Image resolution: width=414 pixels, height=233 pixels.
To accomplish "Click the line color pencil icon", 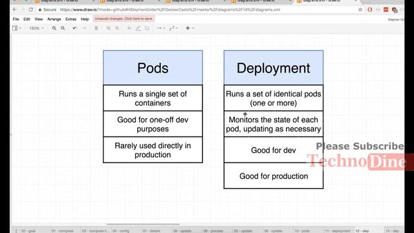I will [138, 28].
